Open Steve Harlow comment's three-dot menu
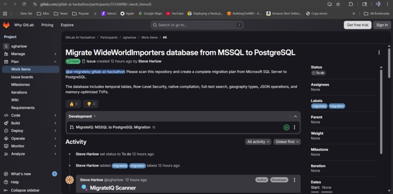The image size is (393, 194). [294, 180]
